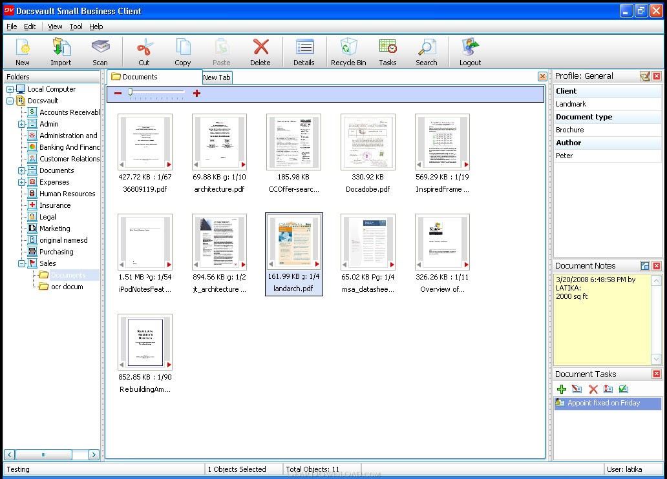Open the Recycle Bin

348,52
